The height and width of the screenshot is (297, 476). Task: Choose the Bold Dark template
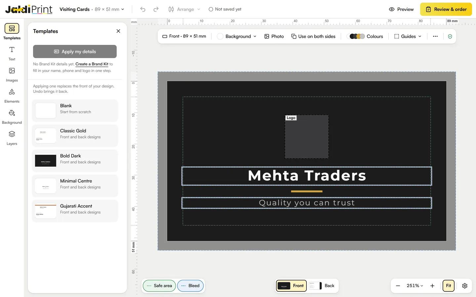(x=75, y=161)
